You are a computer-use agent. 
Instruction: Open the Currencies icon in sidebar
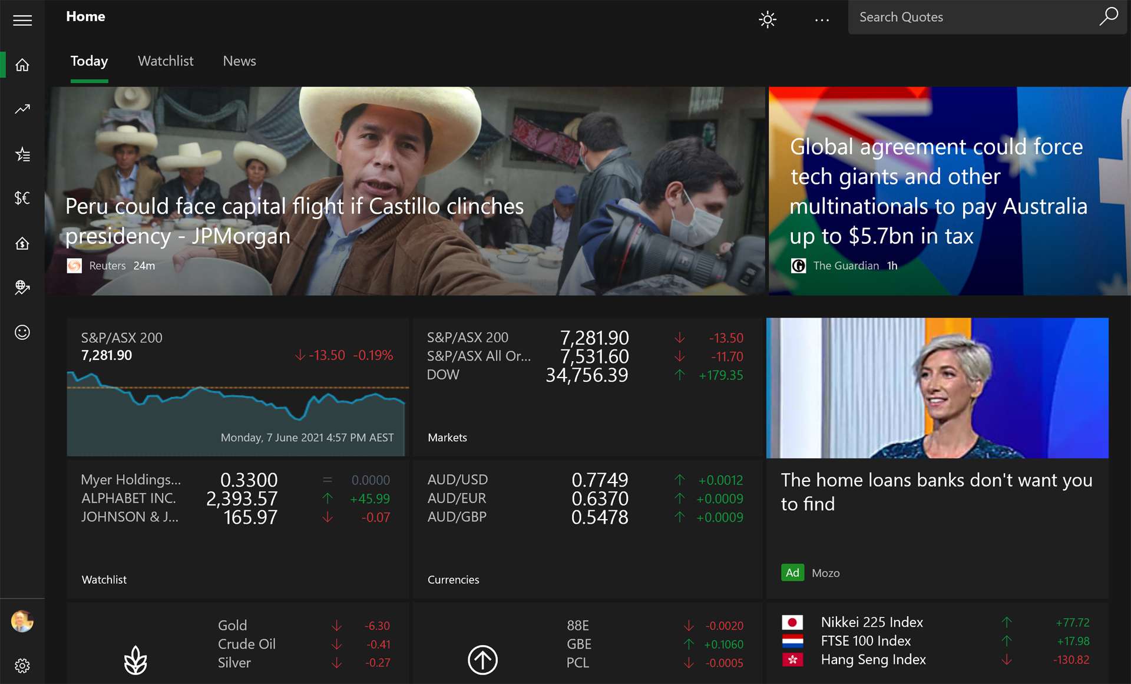(x=22, y=198)
